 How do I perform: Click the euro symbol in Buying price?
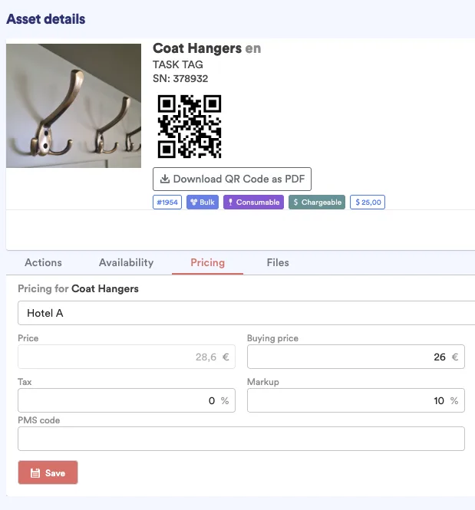[x=455, y=357]
